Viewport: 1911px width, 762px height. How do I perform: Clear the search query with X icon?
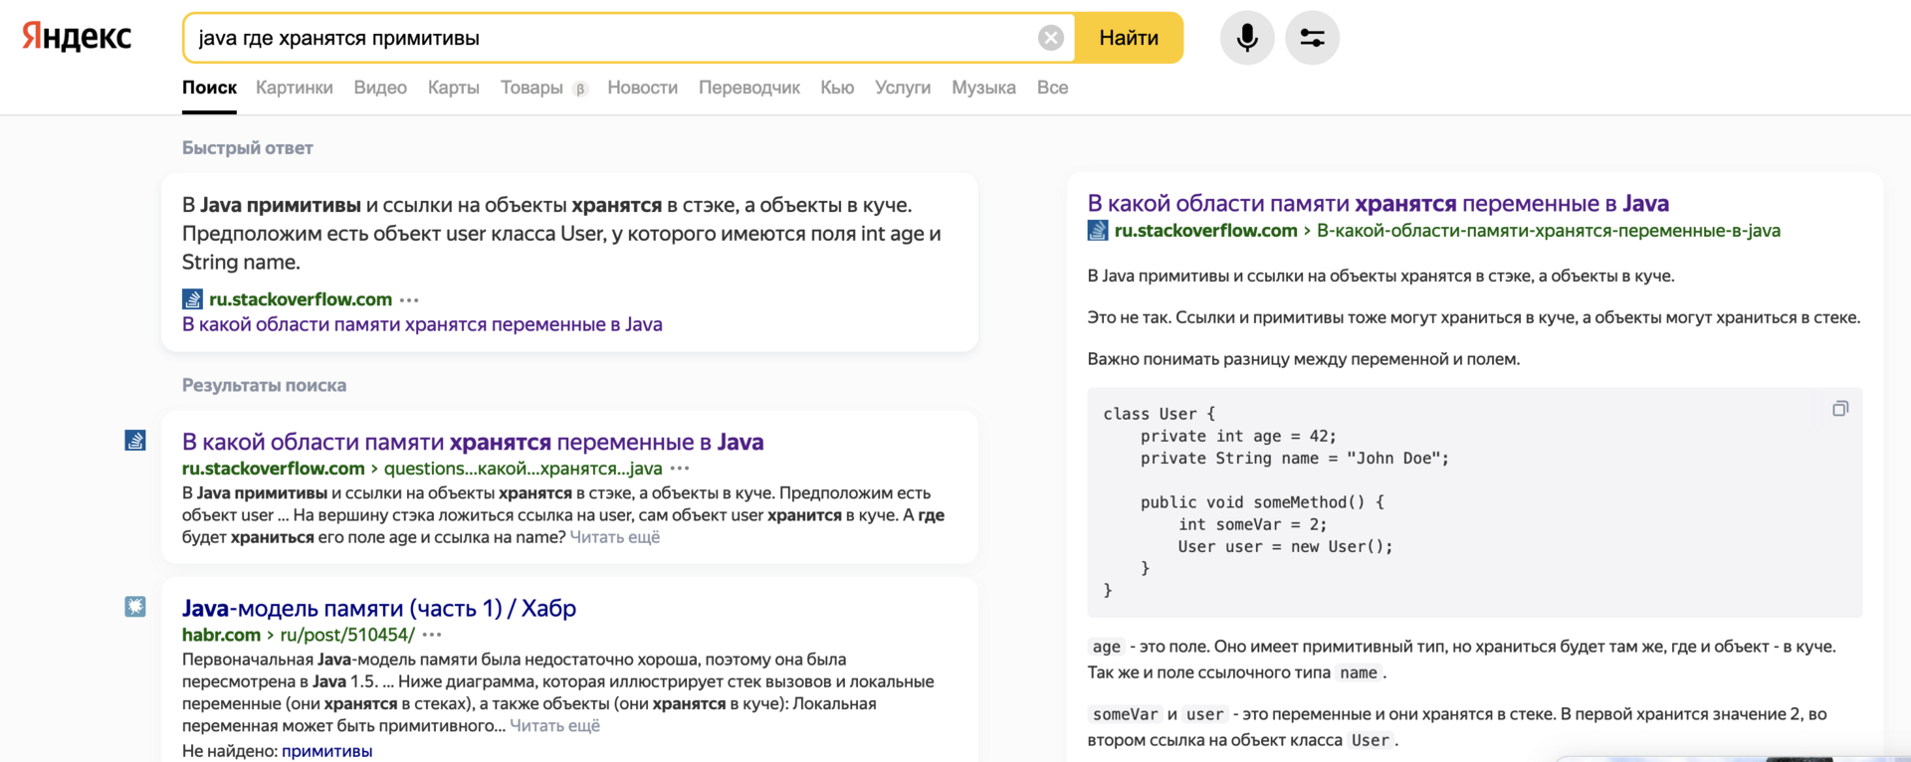click(x=1051, y=38)
